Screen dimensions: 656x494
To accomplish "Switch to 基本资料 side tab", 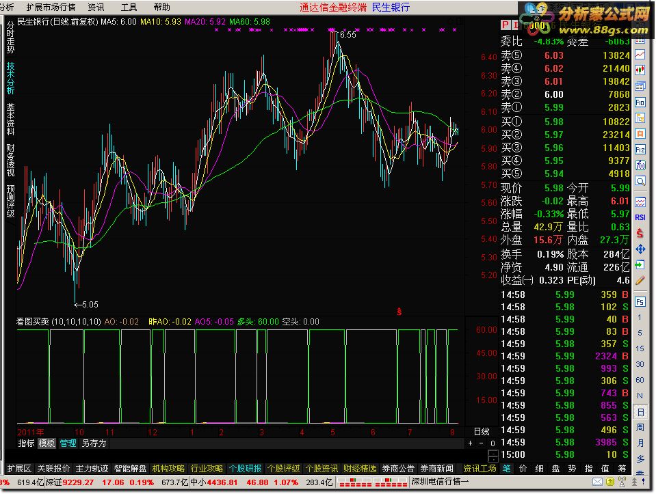I will point(10,119).
